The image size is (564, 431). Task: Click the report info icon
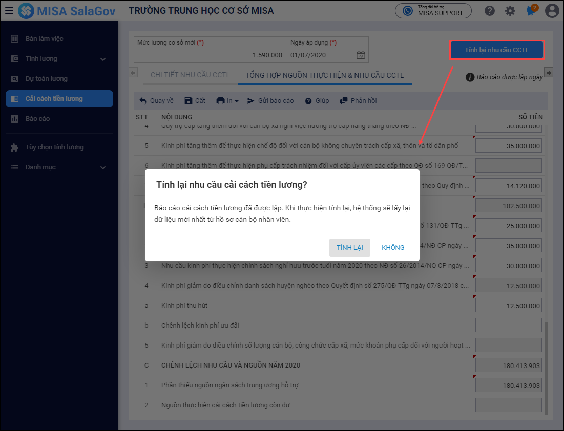[x=470, y=77]
